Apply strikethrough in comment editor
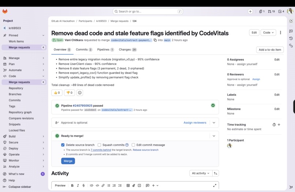295x192 pixels. pos(83,186)
